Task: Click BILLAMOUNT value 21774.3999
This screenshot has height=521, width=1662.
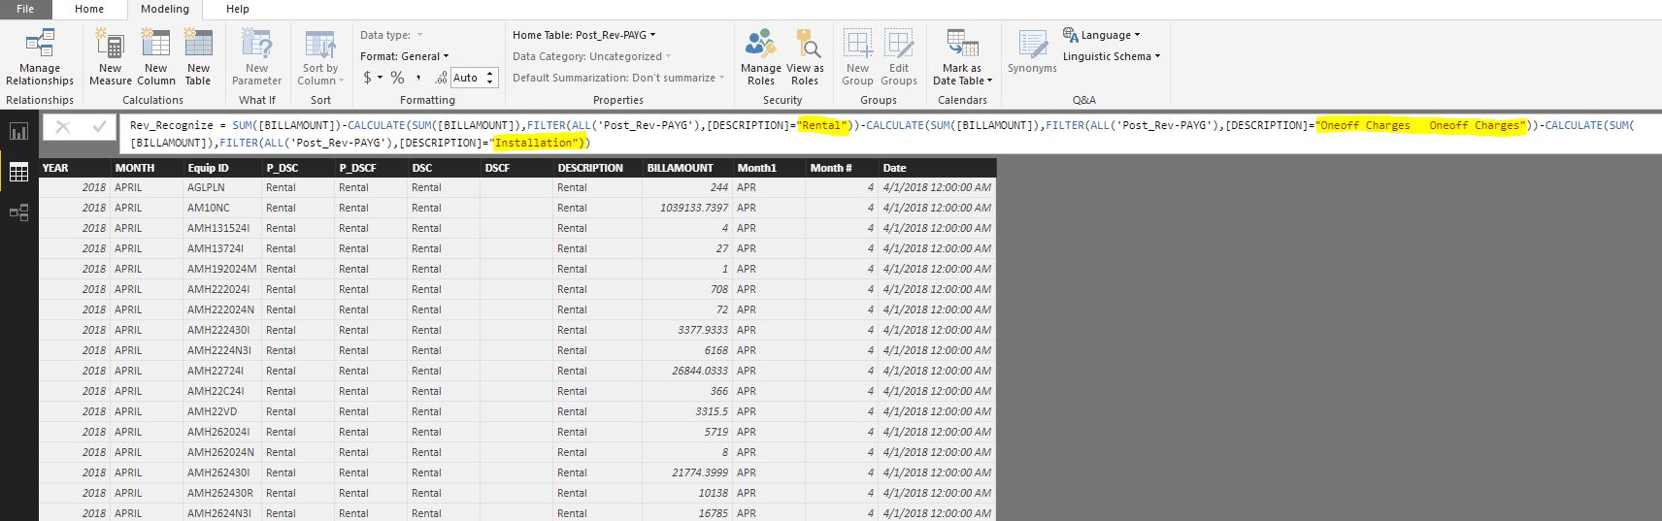Action: tap(687, 472)
